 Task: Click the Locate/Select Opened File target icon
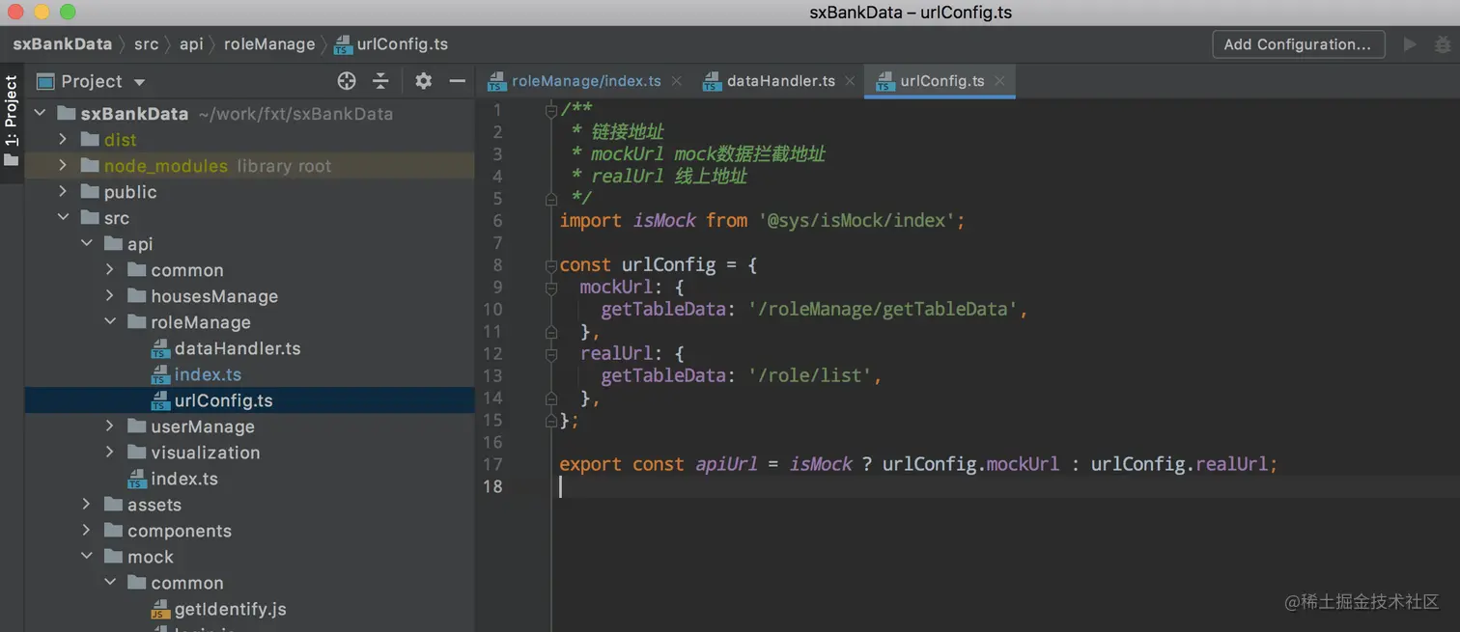347,81
